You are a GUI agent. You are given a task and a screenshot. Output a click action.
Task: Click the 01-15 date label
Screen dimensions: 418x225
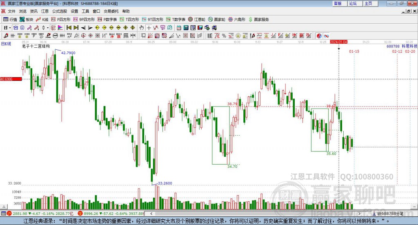click(354, 51)
